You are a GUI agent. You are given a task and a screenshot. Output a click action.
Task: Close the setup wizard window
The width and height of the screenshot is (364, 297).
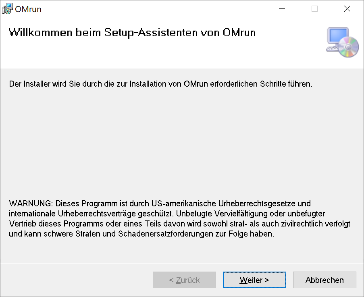point(347,8)
